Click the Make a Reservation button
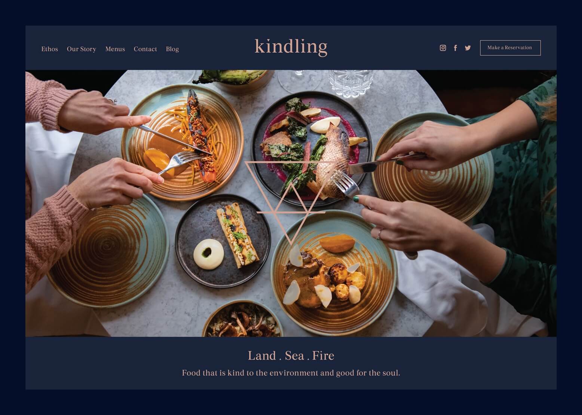This screenshot has height=415, width=582. pos(510,48)
